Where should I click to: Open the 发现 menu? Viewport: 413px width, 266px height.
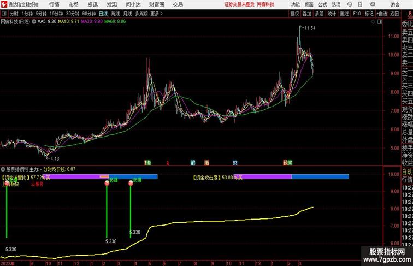[x=111, y=4]
